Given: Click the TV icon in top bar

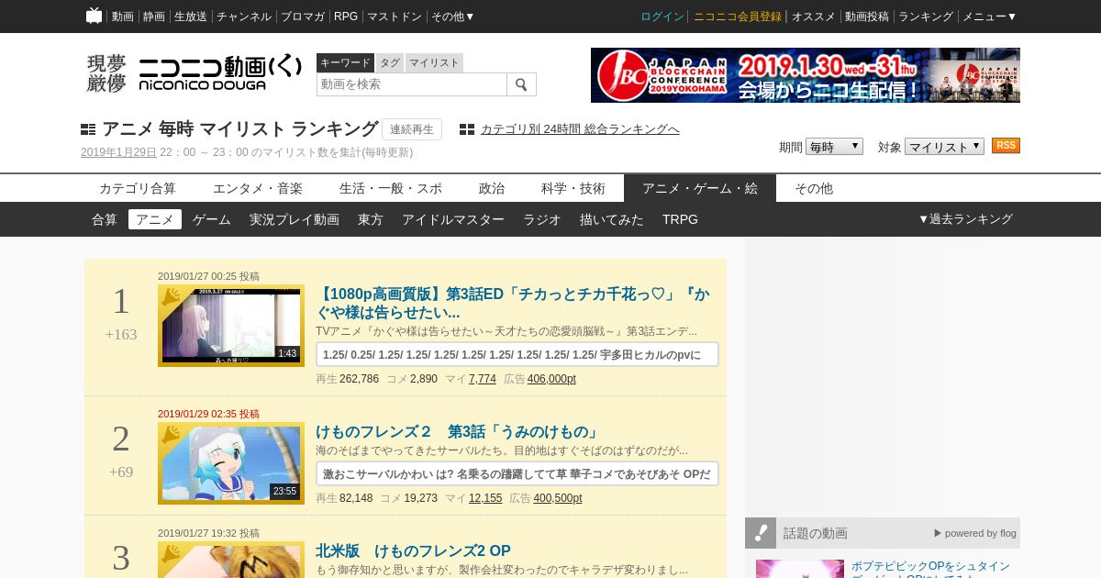Looking at the screenshot, I should pos(94,16).
